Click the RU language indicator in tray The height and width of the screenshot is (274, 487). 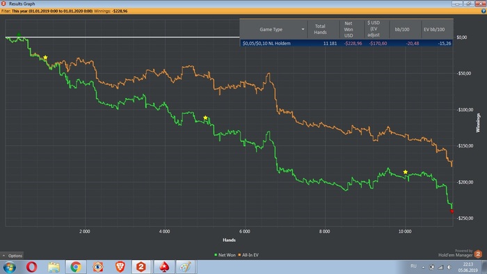click(x=413, y=266)
